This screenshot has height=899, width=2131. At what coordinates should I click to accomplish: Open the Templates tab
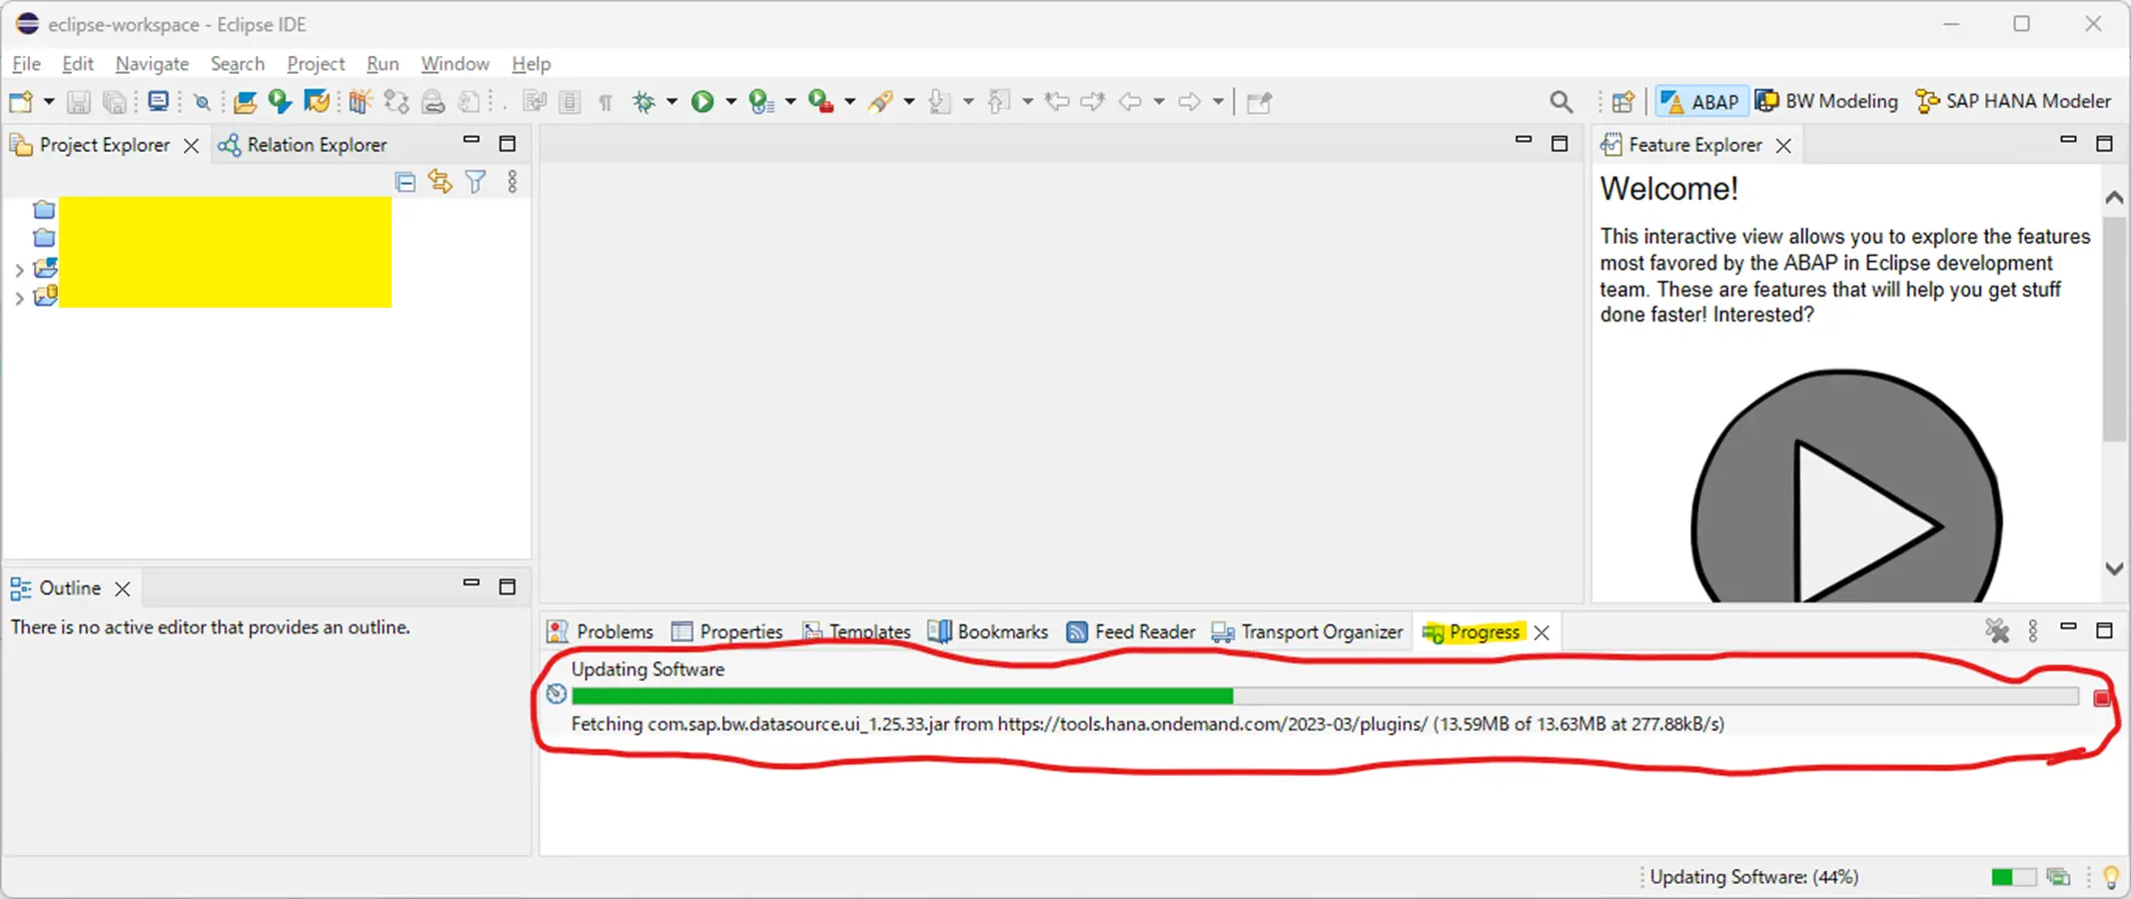pos(857,632)
